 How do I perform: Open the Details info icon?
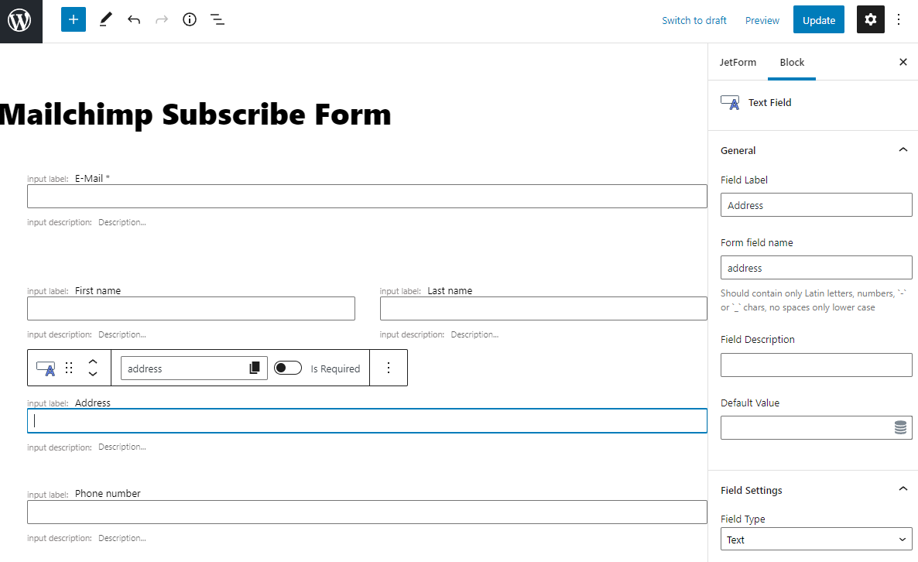[190, 20]
